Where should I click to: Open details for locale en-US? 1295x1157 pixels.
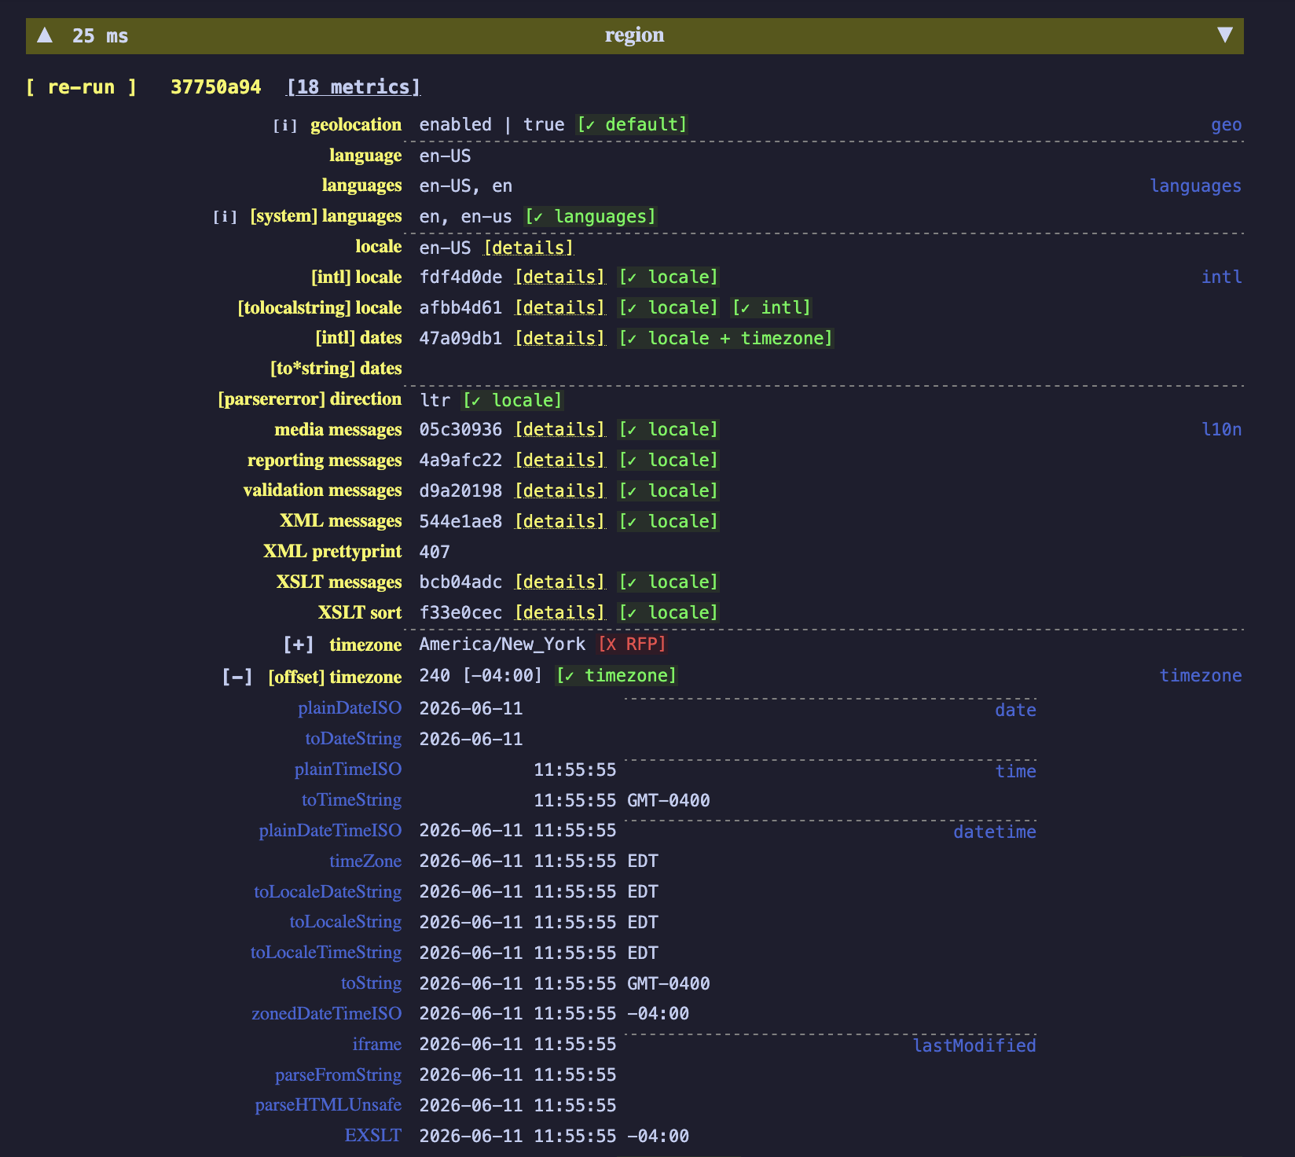tap(529, 248)
